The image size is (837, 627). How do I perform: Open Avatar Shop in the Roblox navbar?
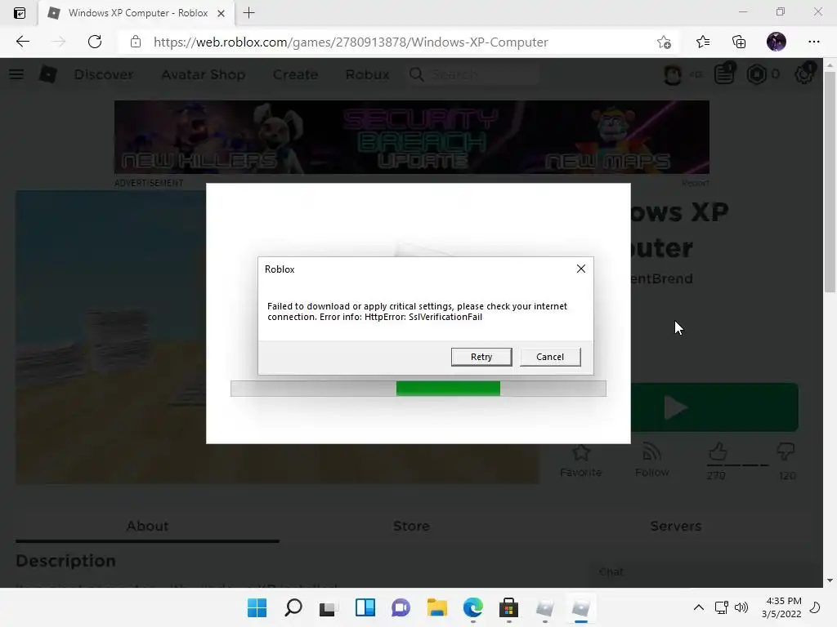[x=204, y=74]
